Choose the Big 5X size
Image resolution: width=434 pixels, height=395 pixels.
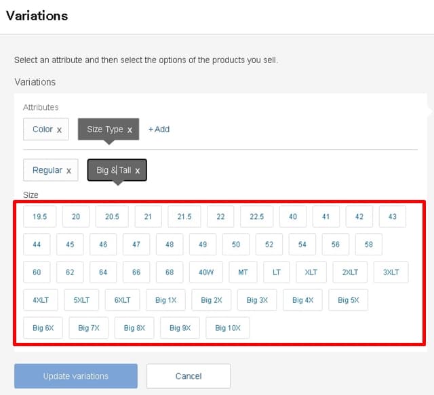[x=348, y=300]
